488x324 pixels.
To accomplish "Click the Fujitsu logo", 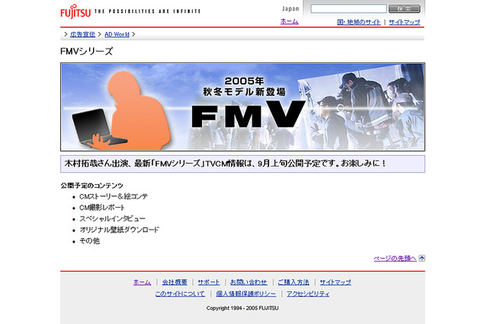I will click(x=75, y=12).
